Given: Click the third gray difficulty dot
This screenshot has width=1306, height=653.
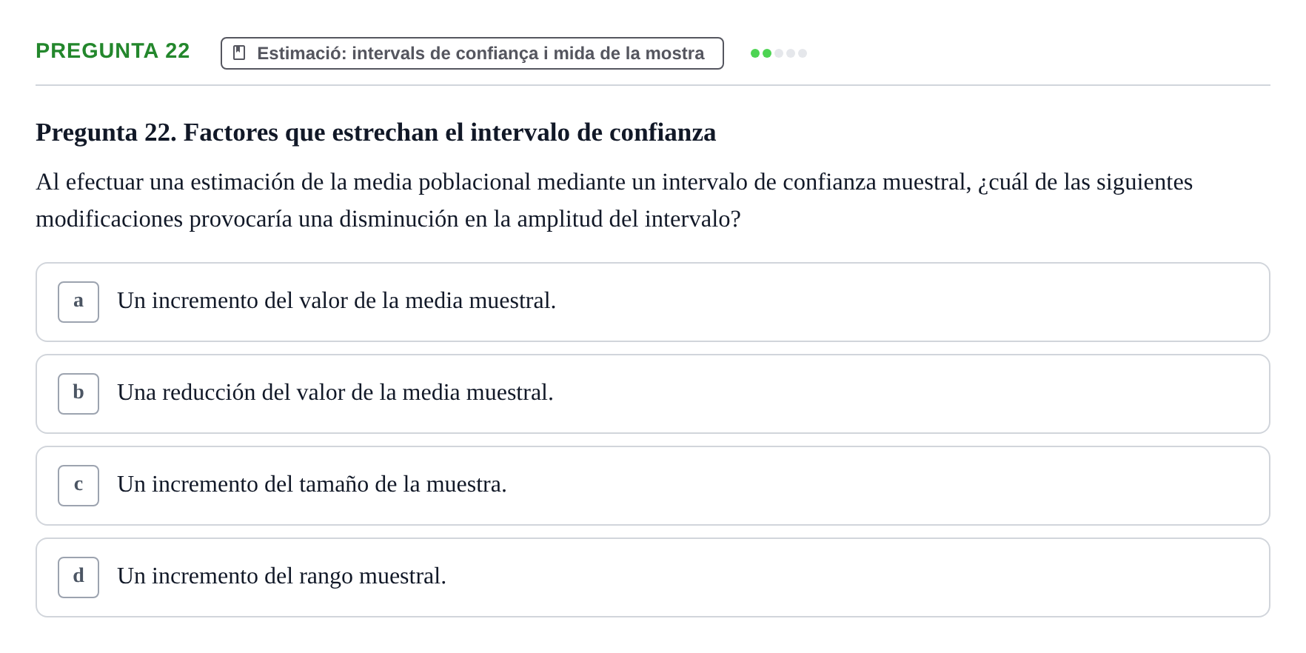Looking at the screenshot, I should click(x=779, y=53).
